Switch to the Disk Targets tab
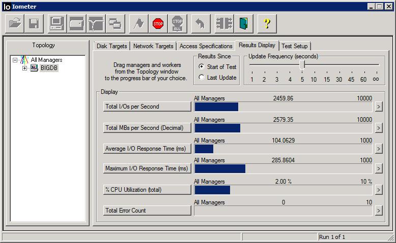The image size is (396, 243). point(112,46)
